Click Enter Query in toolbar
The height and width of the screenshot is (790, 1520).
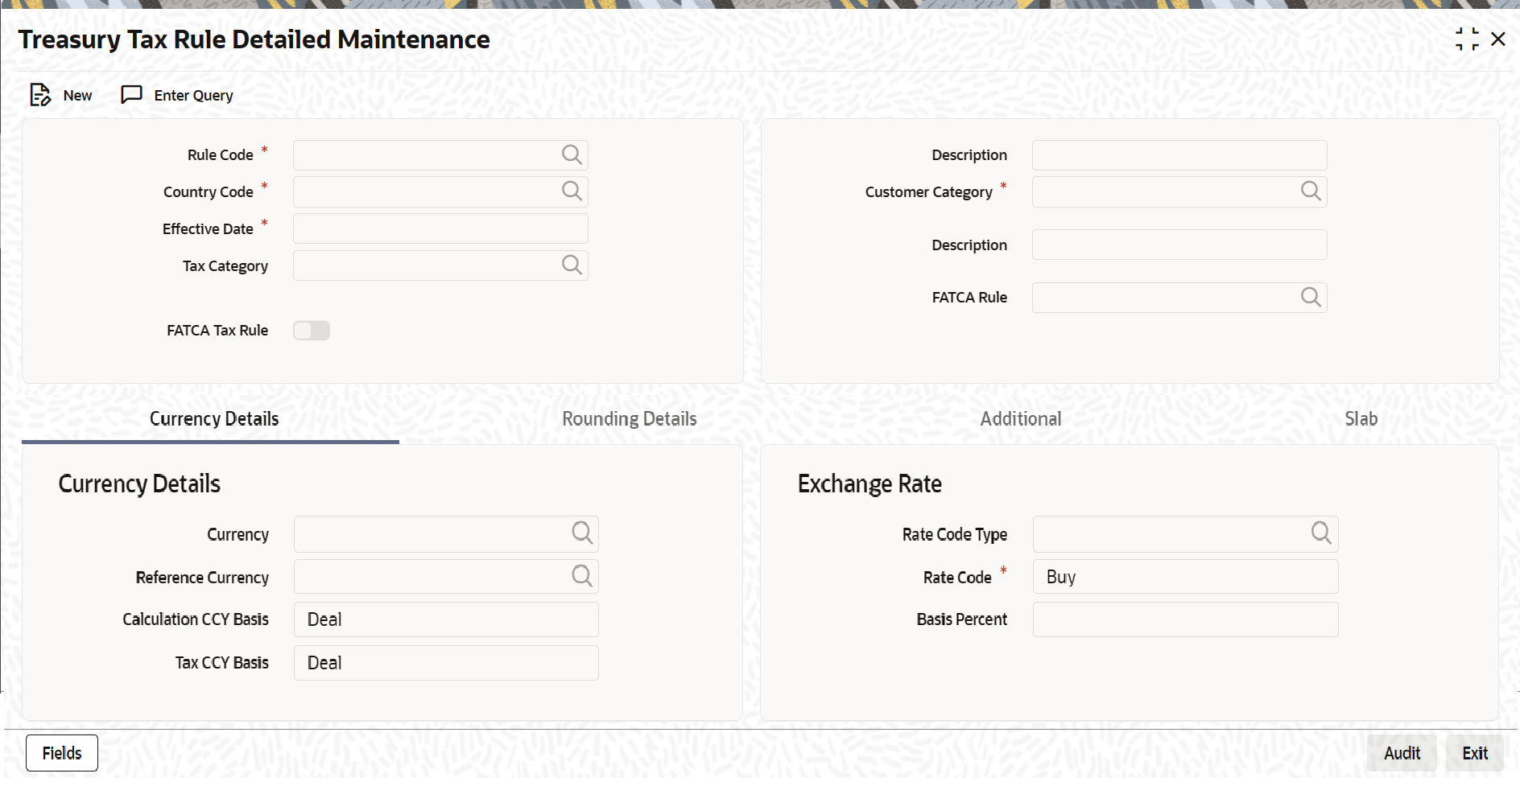[177, 95]
